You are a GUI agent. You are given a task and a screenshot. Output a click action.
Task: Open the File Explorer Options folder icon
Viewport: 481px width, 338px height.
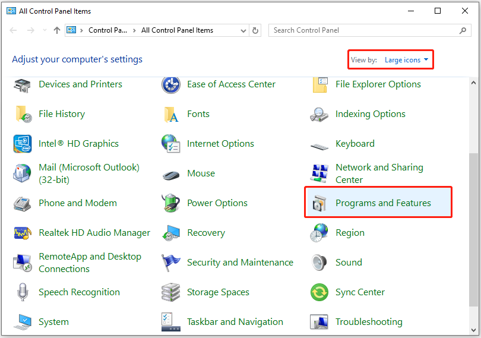(x=319, y=85)
